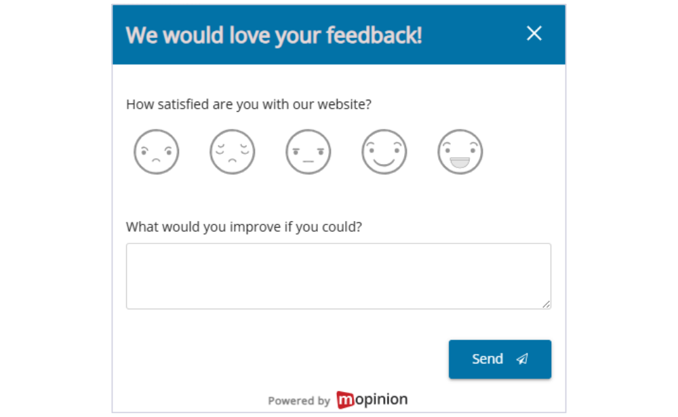
Task: Click the textarea resize grip corner
Action: click(547, 306)
